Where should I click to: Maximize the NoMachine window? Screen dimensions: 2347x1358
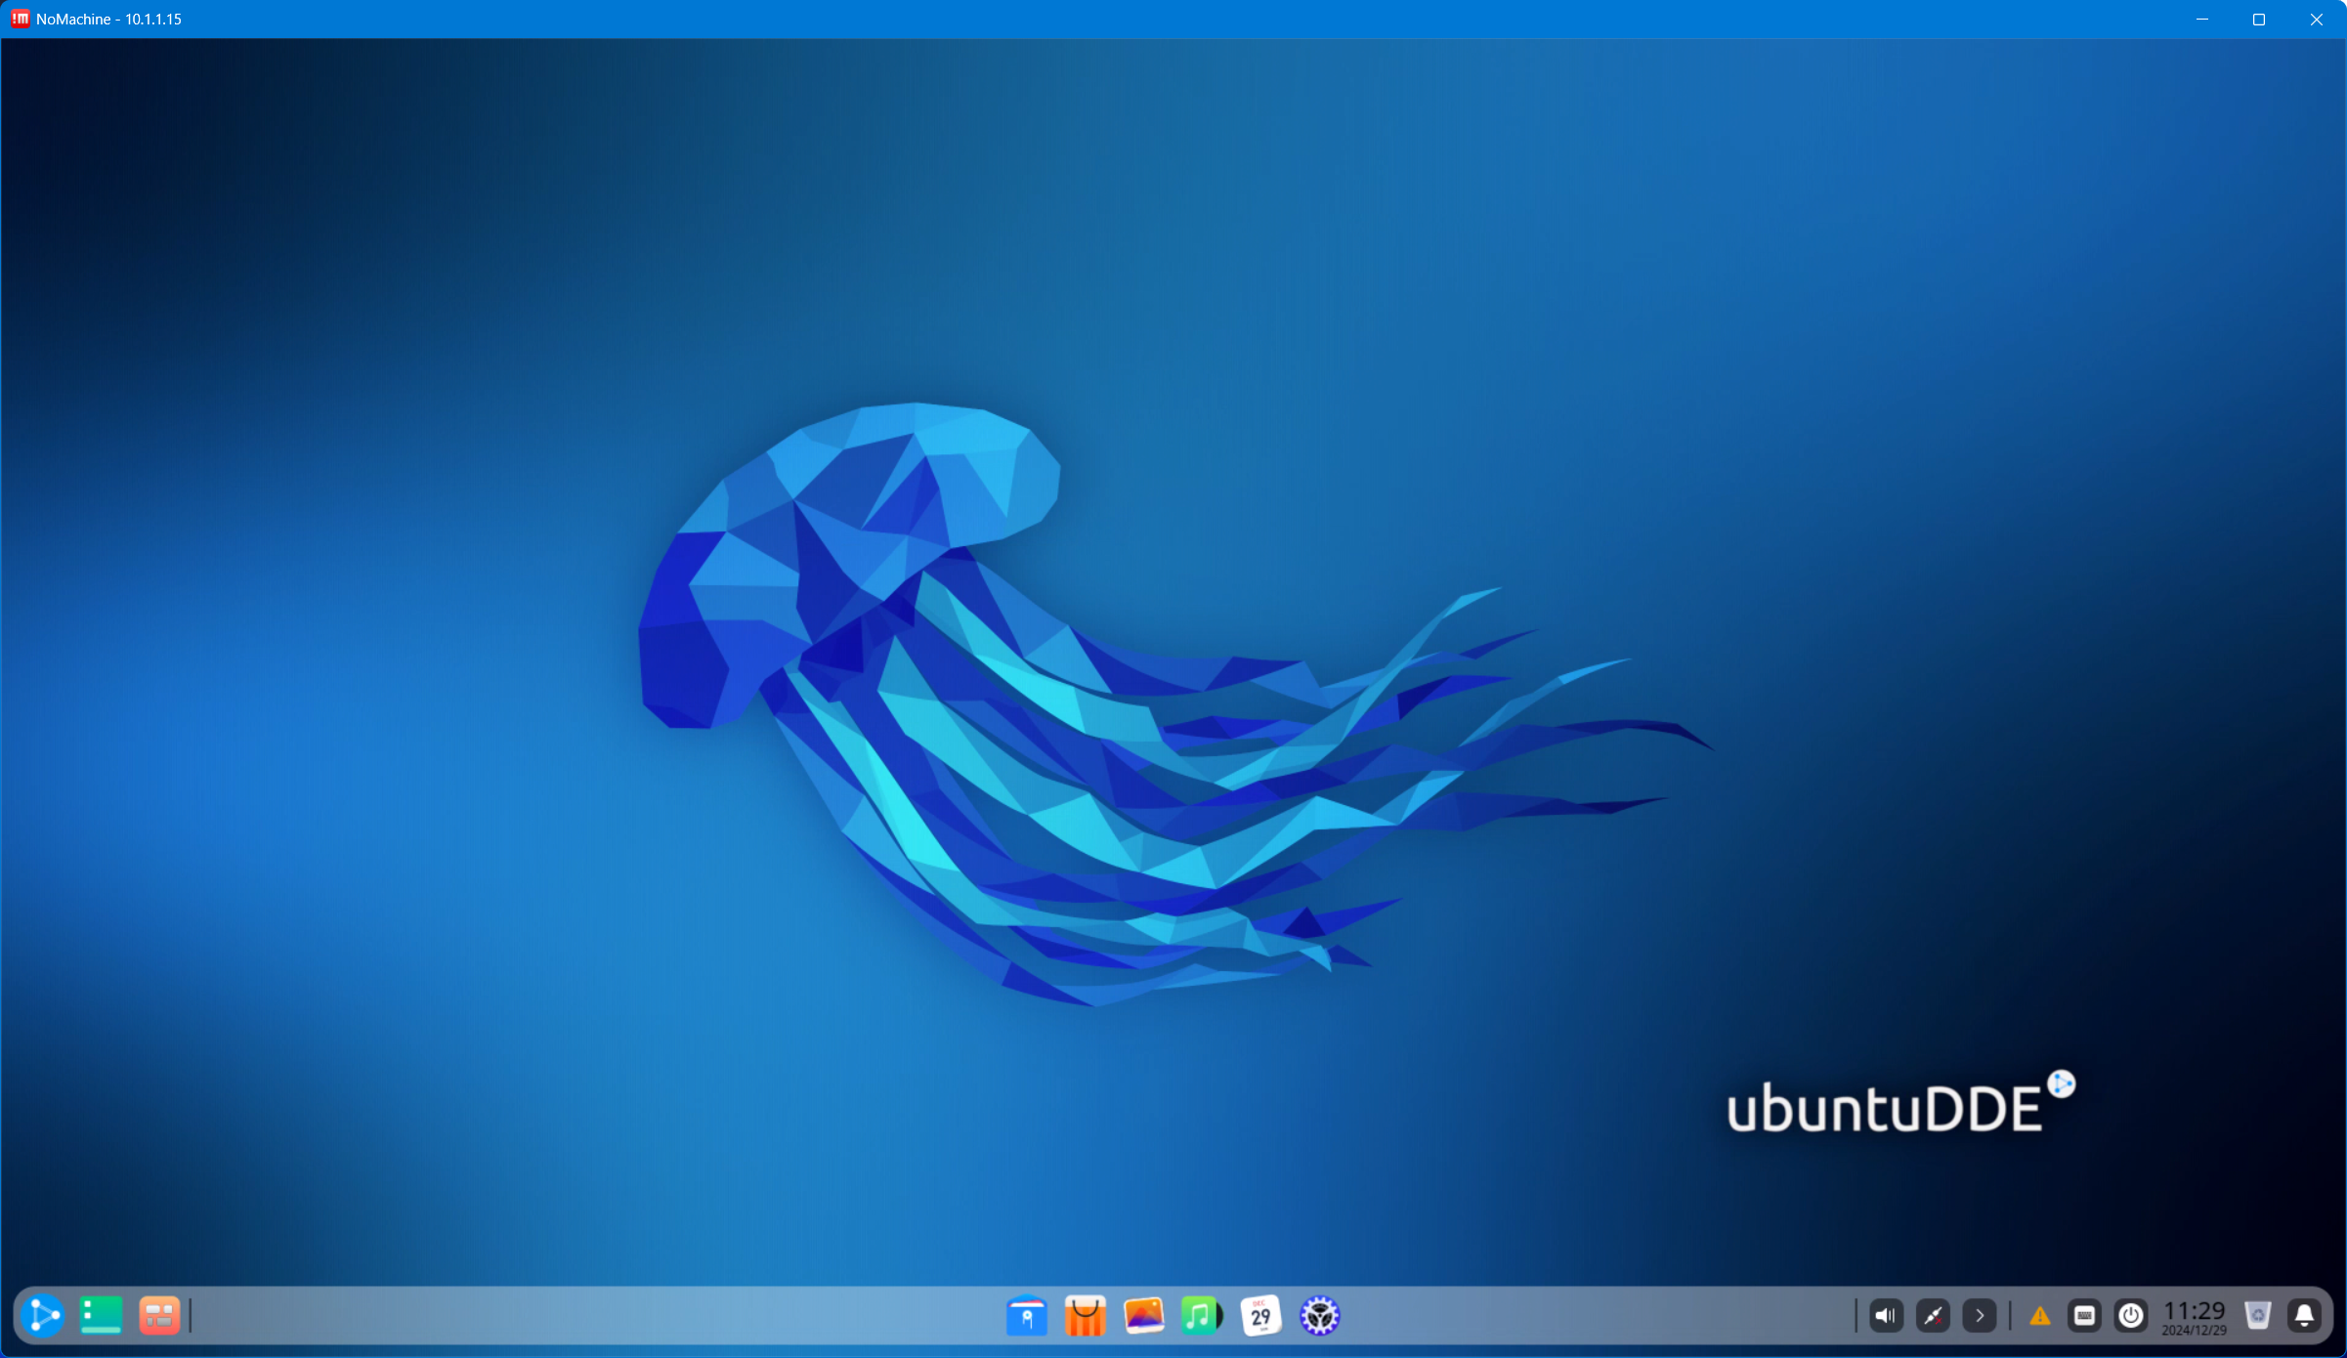pyautogui.click(x=2259, y=20)
